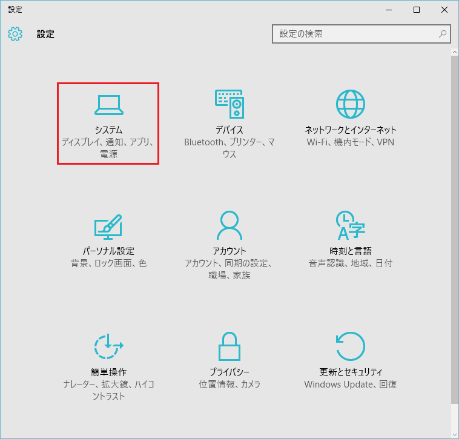Click the 時刻と言語 clock and letter icon

click(351, 226)
